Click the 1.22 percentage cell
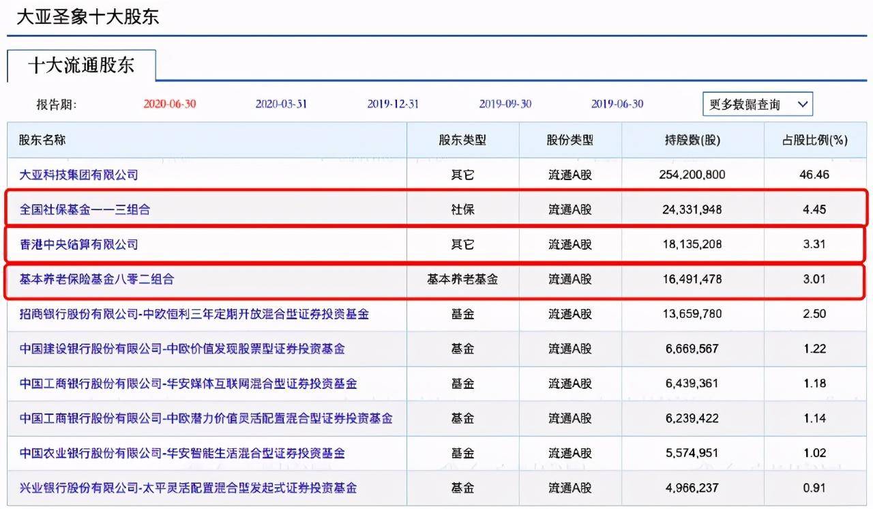Image resolution: width=873 pixels, height=509 pixels. [x=814, y=349]
